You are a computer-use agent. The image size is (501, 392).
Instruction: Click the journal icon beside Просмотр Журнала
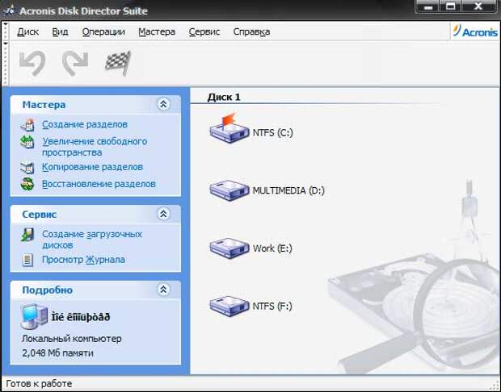click(x=27, y=260)
